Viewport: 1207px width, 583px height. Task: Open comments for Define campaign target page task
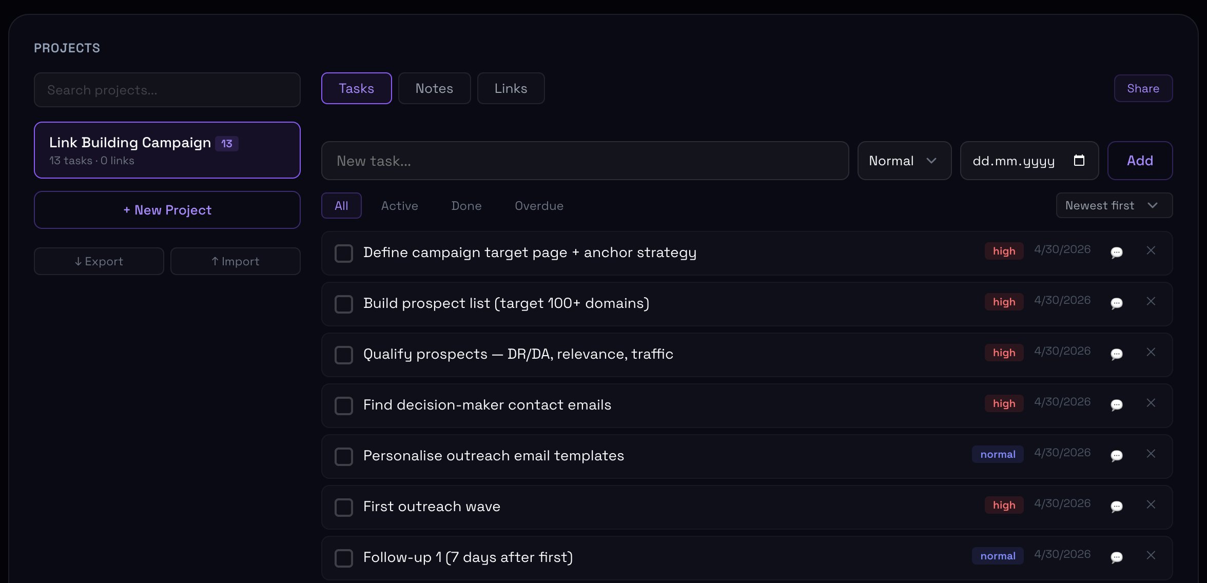[x=1116, y=252]
